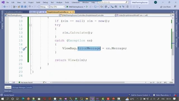Open the Analyze menu
This screenshot has height=101, width=179.
tap(59, 3)
